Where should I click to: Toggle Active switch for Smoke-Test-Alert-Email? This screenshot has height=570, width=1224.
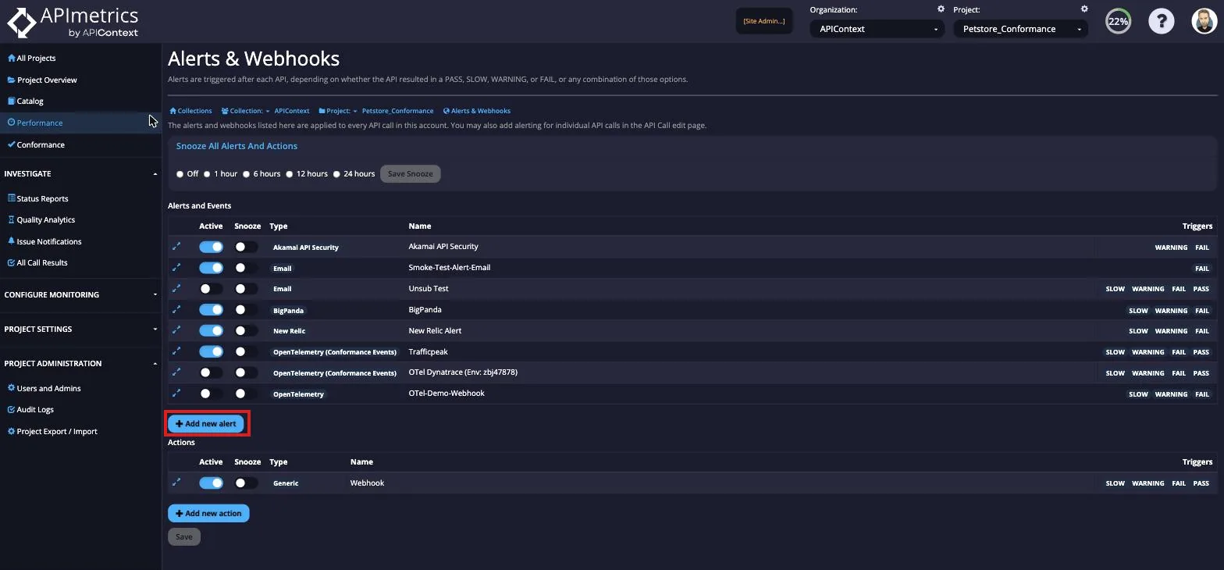pos(211,268)
